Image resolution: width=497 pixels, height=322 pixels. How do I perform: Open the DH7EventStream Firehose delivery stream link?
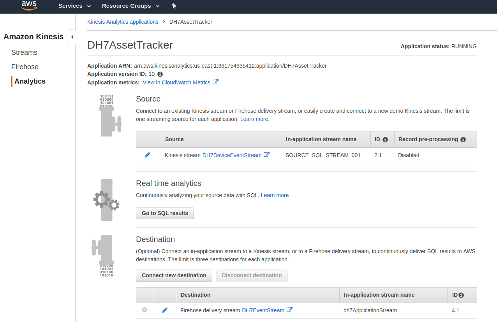point(263,310)
